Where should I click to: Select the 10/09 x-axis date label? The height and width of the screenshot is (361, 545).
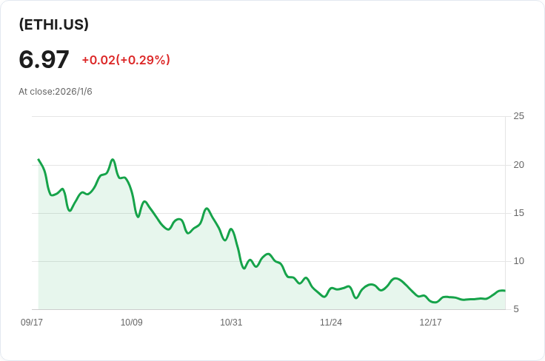pos(131,323)
